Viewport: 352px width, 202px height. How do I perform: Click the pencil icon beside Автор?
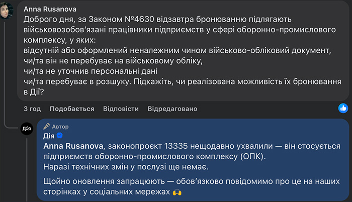(x=47, y=126)
